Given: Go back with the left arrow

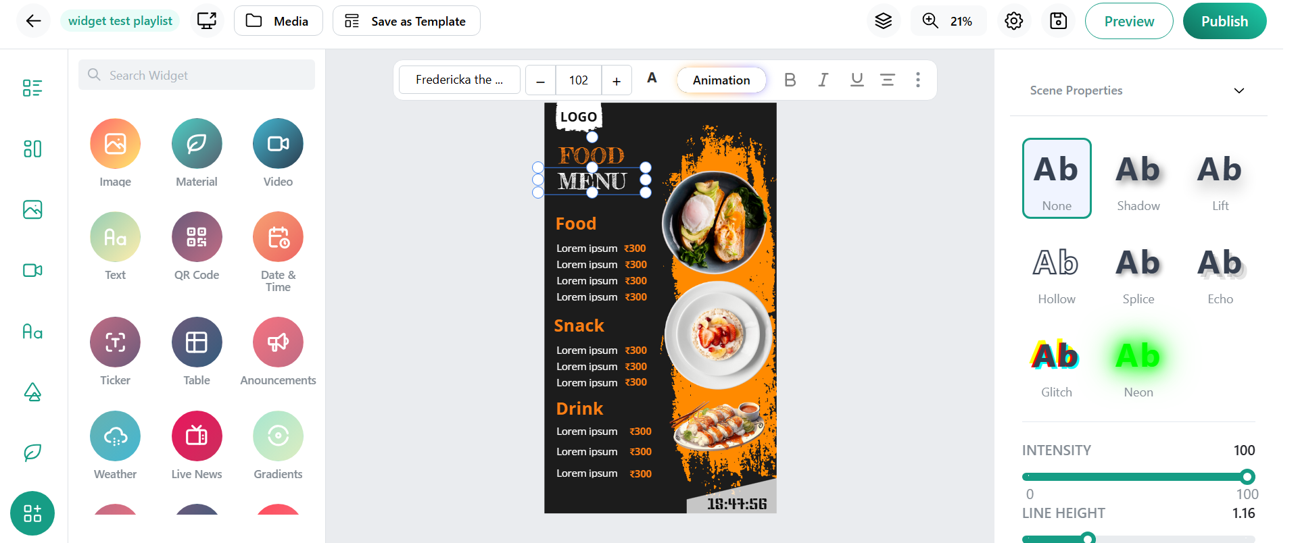Looking at the screenshot, I should pos(33,21).
